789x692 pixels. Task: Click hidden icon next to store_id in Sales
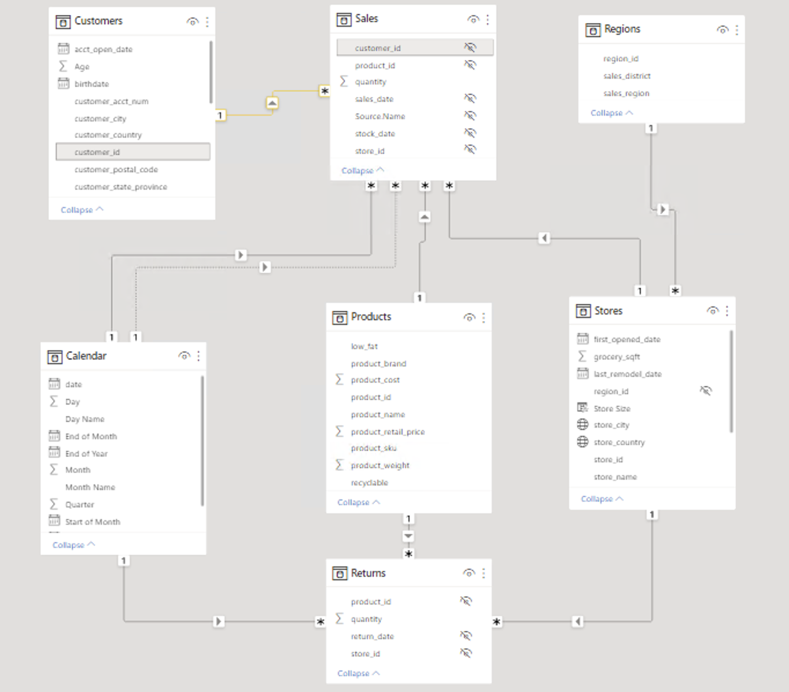click(470, 150)
